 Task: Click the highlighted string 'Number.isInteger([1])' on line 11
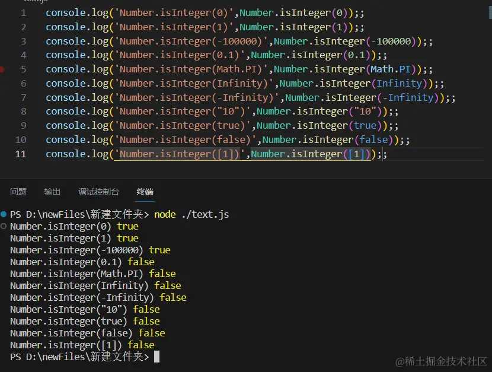179,154
